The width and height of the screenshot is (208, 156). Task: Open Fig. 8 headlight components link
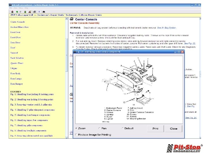coord(28,130)
